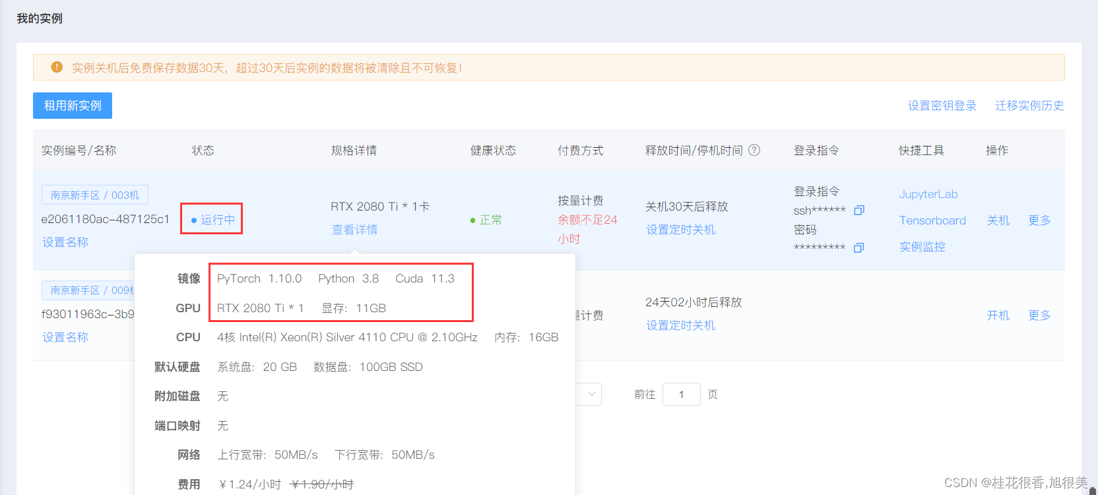Image resolution: width=1098 pixels, height=495 pixels.
Task: Click the help icon beside 释放时间/停机时间
Action: 754,150
